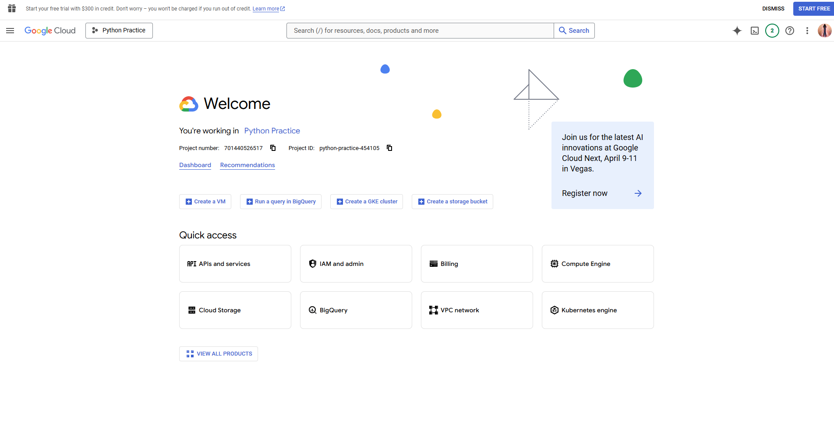Open the VPC network card
This screenshot has height=433, width=834.
pyautogui.click(x=477, y=310)
